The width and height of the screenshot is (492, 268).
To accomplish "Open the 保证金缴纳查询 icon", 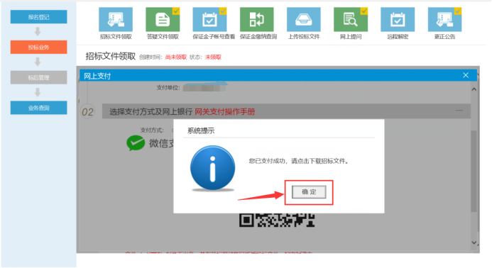I will pos(257,19).
